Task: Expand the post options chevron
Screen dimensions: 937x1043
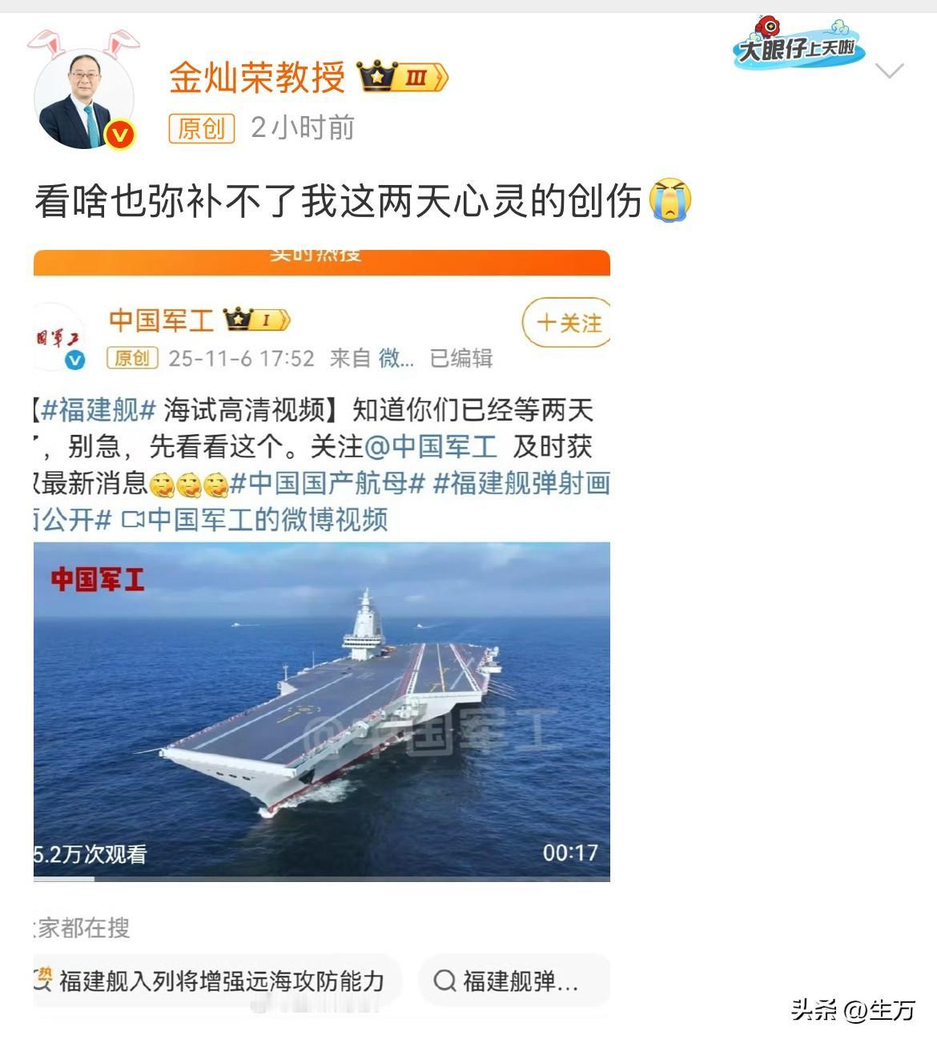Action: pos(890,71)
